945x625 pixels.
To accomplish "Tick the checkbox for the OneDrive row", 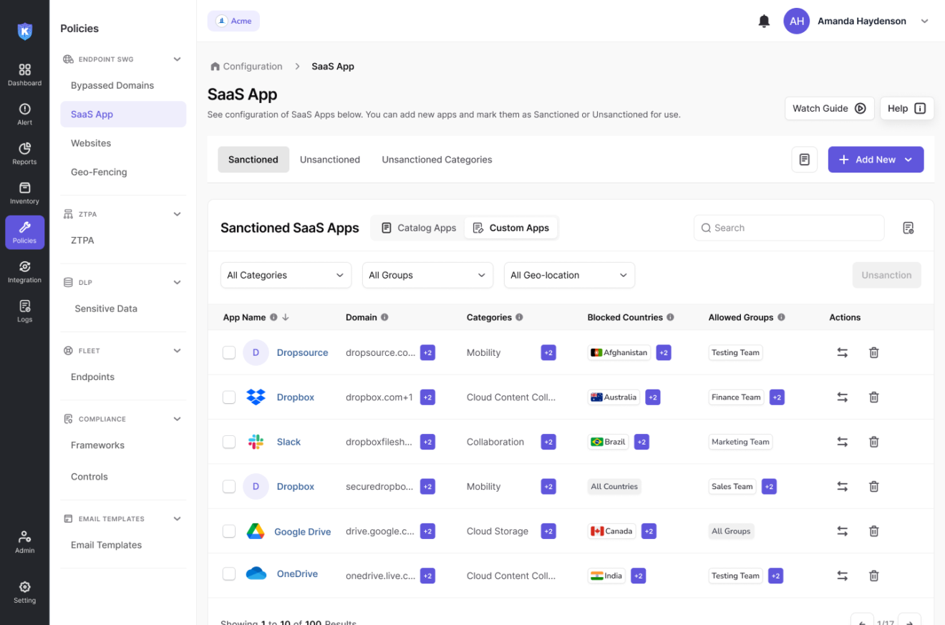I will coord(229,576).
